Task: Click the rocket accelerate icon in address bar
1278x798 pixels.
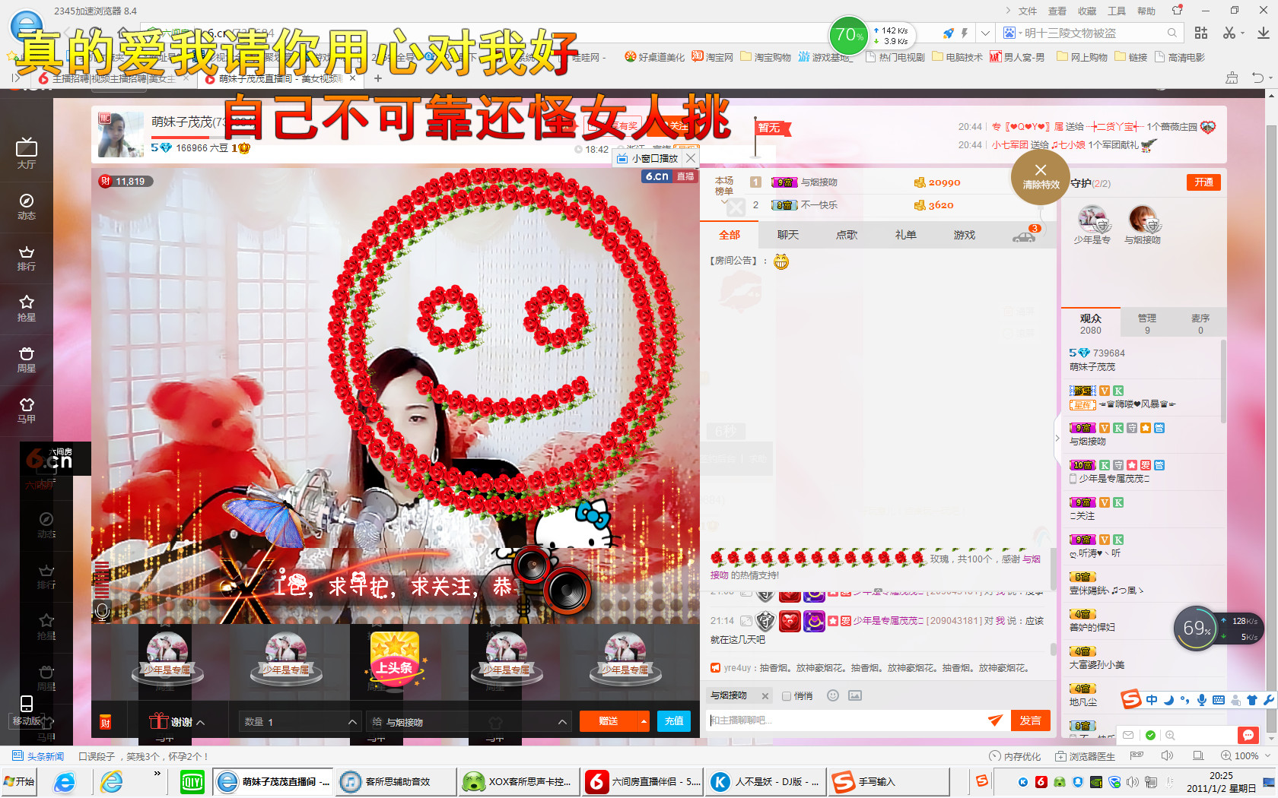Action: click(x=948, y=33)
